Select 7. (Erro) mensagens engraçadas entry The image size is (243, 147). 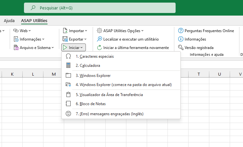[121, 114]
